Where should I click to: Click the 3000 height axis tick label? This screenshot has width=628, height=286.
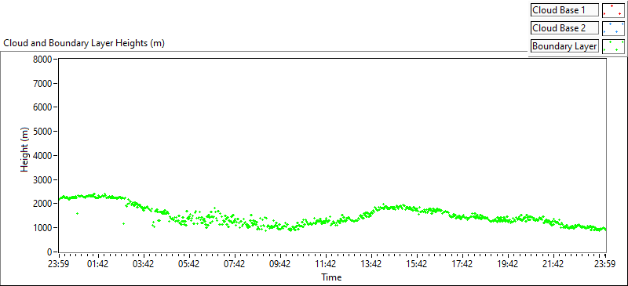(42, 180)
